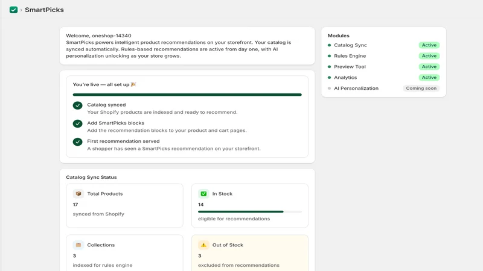The image size is (483, 271).
Task: Click the indexed for rules engine caption
Action: pyautogui.click(x=103, y=265)
